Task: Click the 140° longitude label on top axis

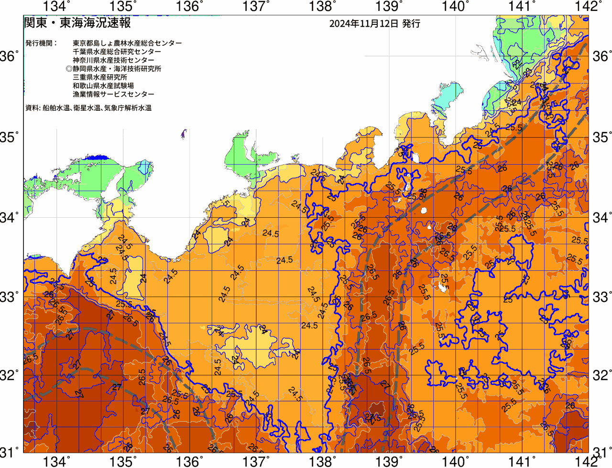Action: (x=456, y=7)
